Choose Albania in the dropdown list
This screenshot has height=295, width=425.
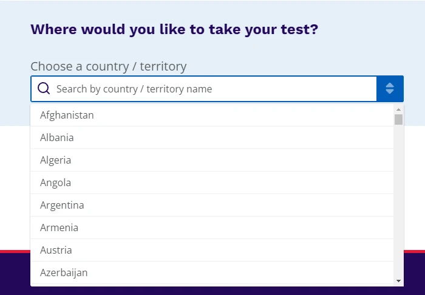57,137
